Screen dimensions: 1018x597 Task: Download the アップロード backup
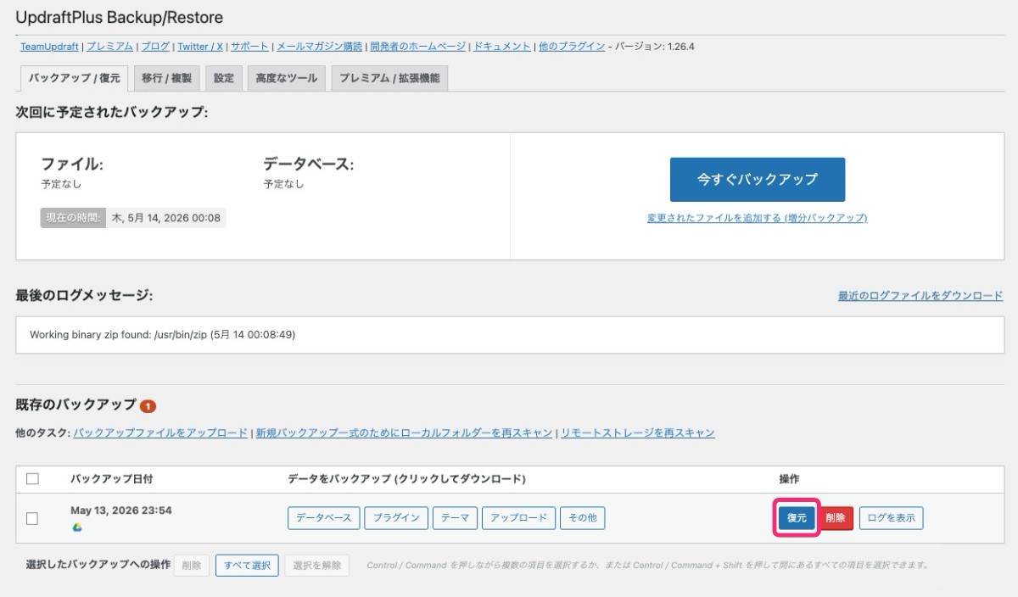click(x=519, y=518)
